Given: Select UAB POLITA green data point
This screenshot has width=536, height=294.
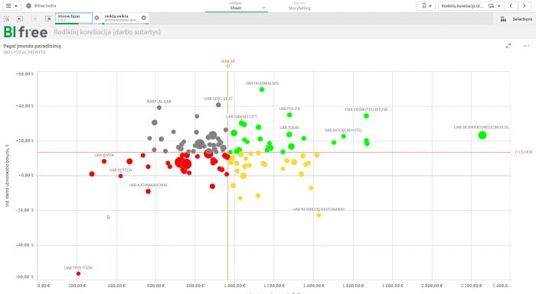Looking at the screenshot, I should [289, 115].
